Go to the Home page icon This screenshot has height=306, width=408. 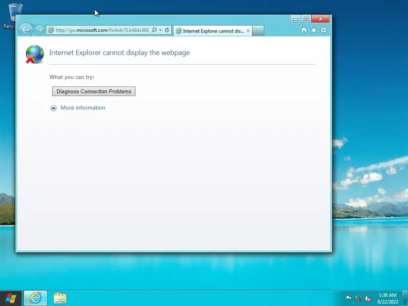click(x=304, y=30)
